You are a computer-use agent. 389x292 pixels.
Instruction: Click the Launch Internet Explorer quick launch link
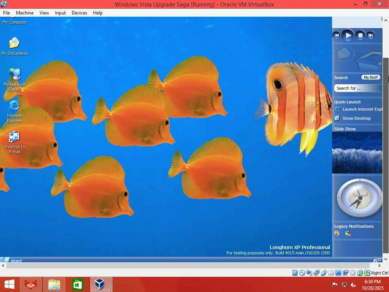pos(362,109)
